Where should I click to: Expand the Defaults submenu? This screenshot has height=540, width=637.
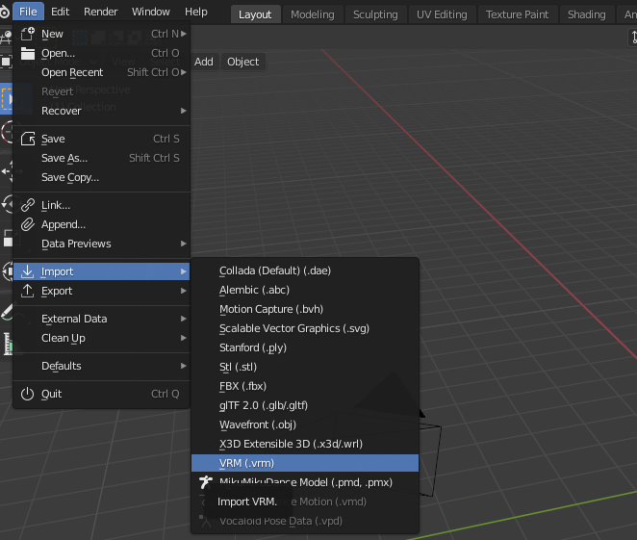pos(102,366)
